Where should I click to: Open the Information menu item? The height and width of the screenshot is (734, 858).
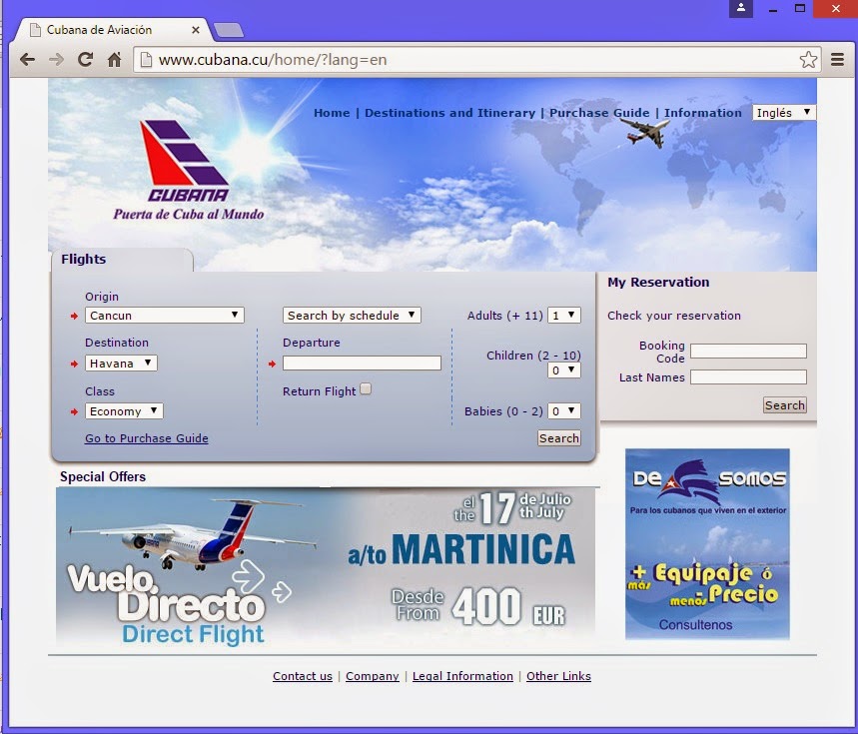703,113
